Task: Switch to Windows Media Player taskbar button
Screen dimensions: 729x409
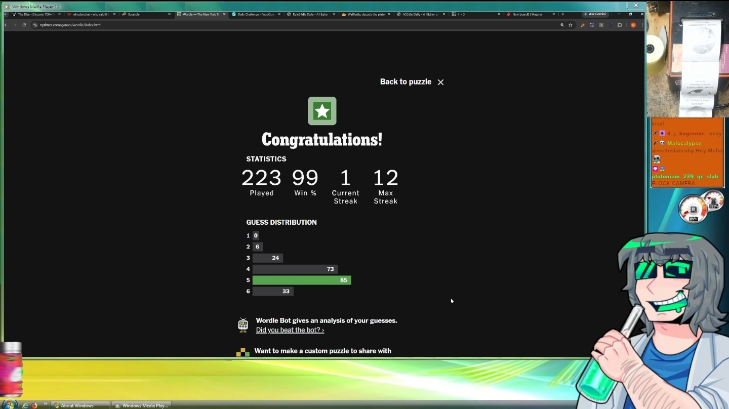Action: [141, 405]
